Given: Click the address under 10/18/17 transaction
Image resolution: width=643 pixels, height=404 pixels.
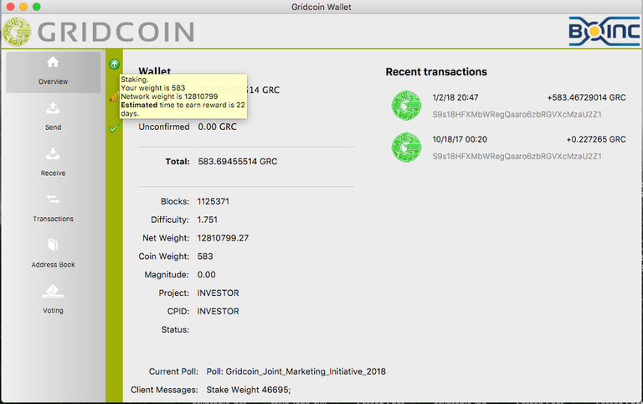Looking at the screenshot, I should coord(517,157).
